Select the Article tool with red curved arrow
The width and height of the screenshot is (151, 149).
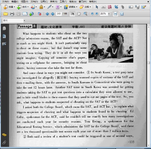coord(110,7)
